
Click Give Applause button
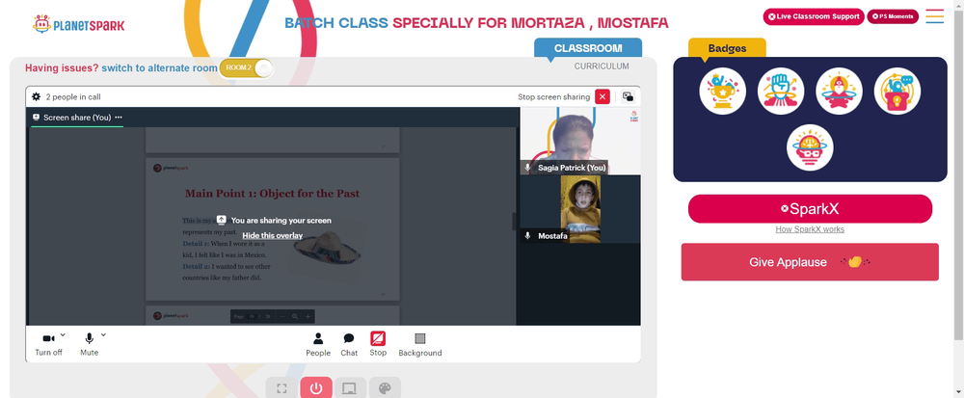point(810,262)
